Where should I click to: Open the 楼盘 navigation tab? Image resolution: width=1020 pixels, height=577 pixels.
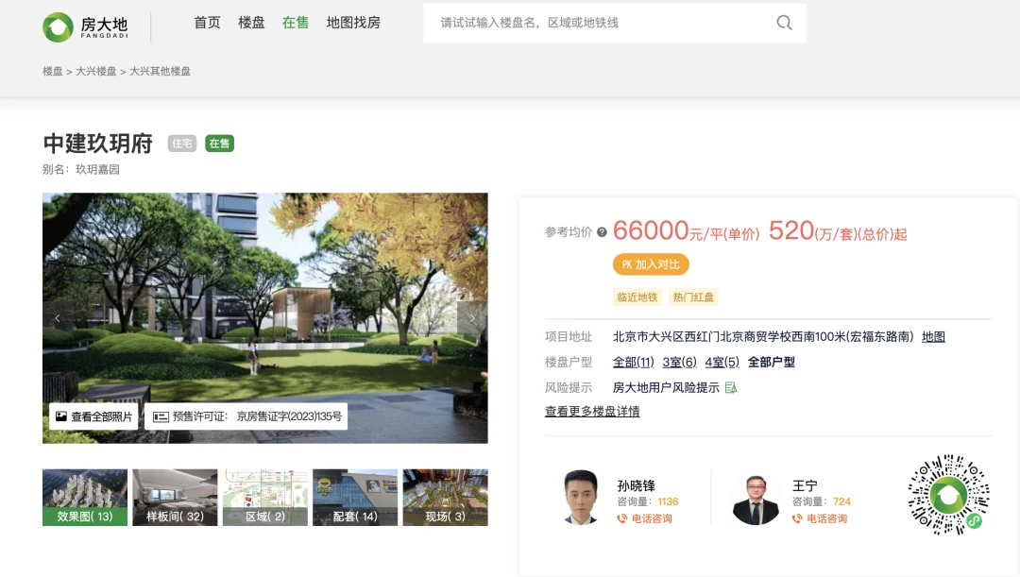pos(251,23)
